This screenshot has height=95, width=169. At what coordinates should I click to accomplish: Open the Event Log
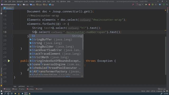[162, 89]
